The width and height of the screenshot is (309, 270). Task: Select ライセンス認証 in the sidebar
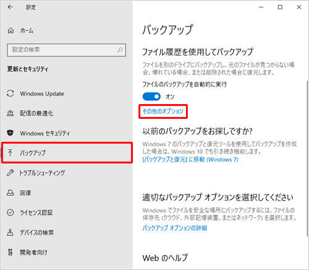coord(66,212)
